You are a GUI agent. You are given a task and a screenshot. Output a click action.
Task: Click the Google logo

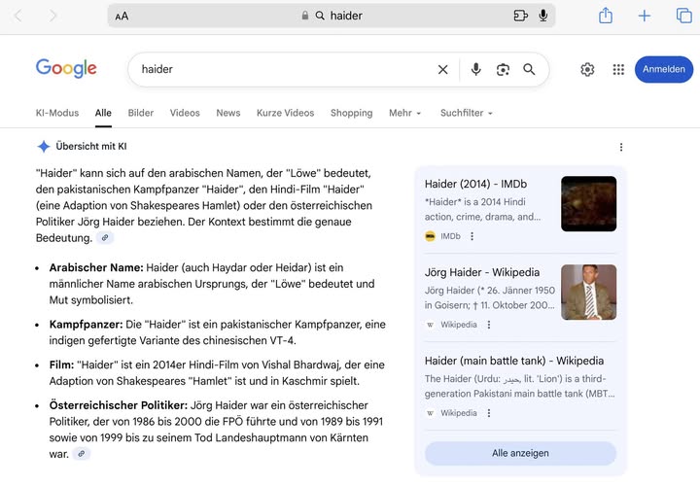pos(66,68)
